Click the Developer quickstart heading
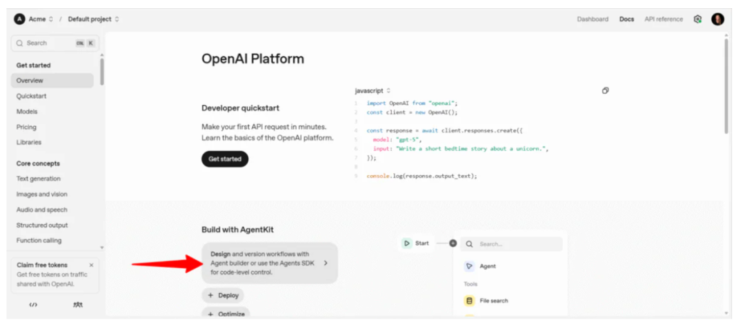Screen dimensions: 745x329 (x=241, y=108)
